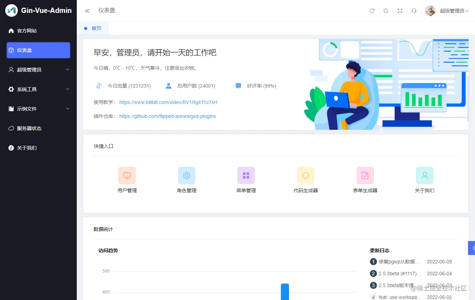The height and width of the screenshot is (300, 475).
Task: Click the 数据统计 section title
Action: point(103,229)
